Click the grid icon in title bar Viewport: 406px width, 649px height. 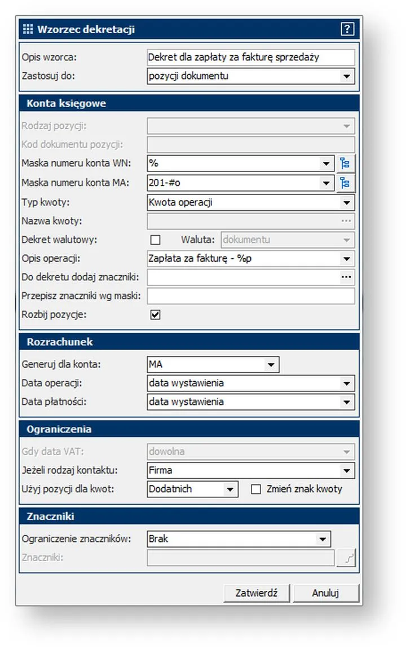tap(28, 29)
